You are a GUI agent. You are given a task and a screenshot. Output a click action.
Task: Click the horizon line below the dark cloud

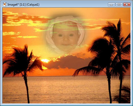(x=60, y=76)
